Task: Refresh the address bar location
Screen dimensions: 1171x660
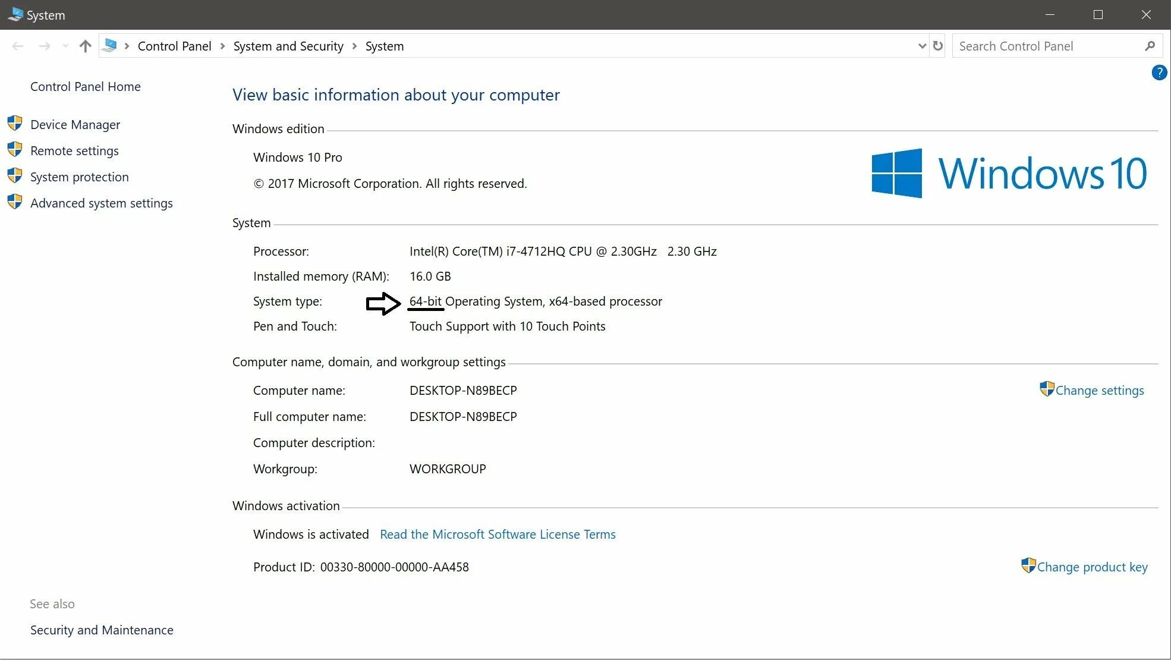Action: click(938, 46)
